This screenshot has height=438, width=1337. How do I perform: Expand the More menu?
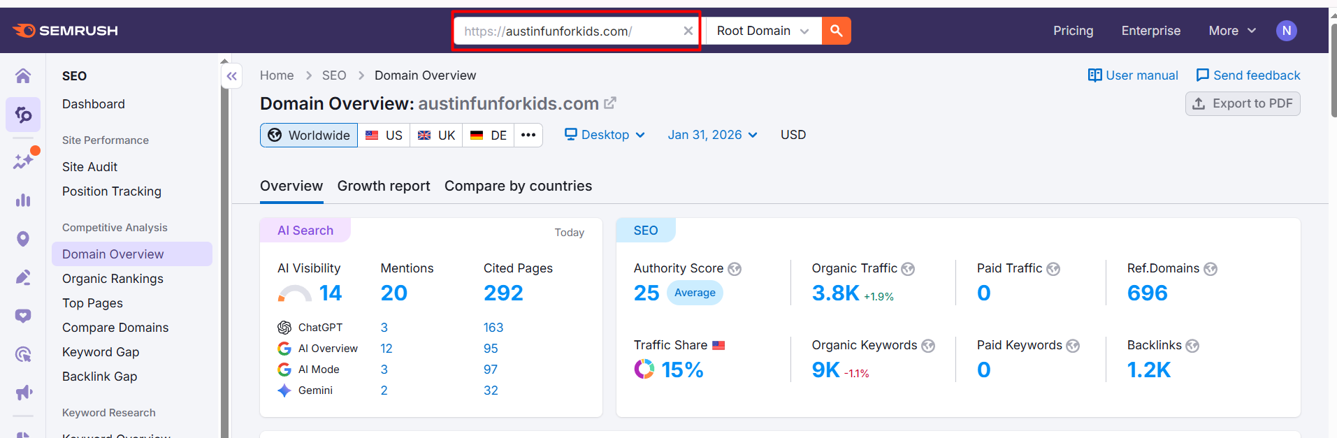1232,31
